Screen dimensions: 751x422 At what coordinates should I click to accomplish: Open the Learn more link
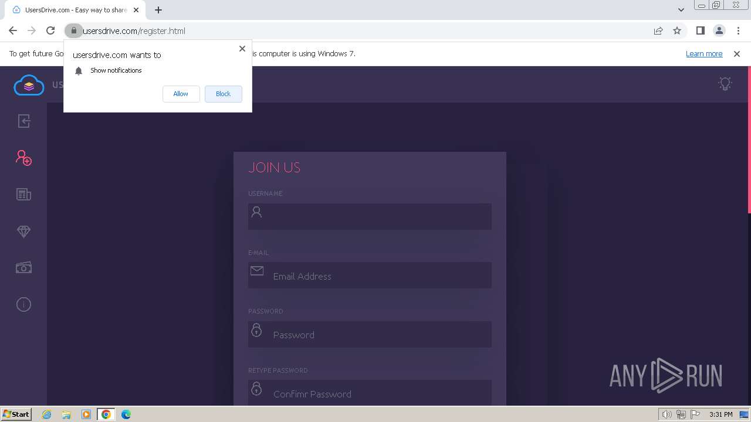(704, 54)
